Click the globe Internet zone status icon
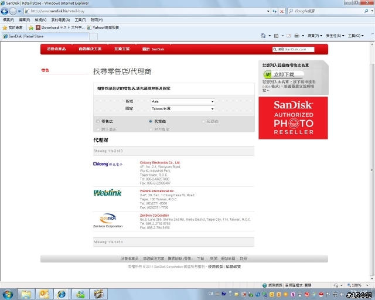375x300 pixels. [x=264, y=285]
